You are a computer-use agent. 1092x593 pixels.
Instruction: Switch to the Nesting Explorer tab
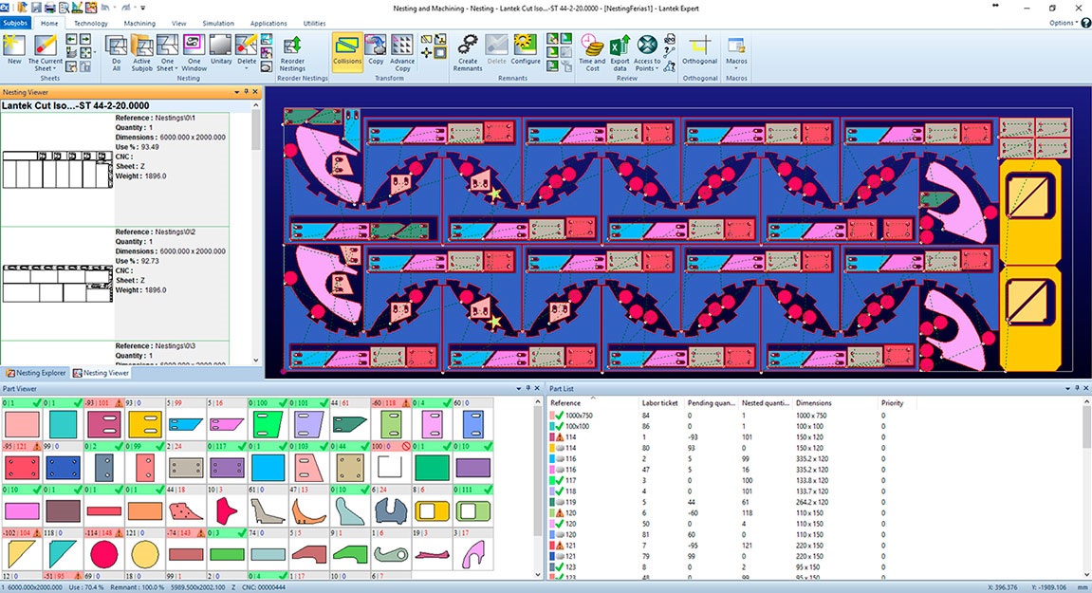(x=35, y=373)
